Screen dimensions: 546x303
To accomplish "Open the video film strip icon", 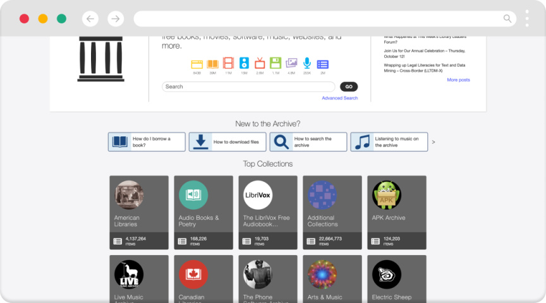I will pyautogui.click(x=228, y=63).
